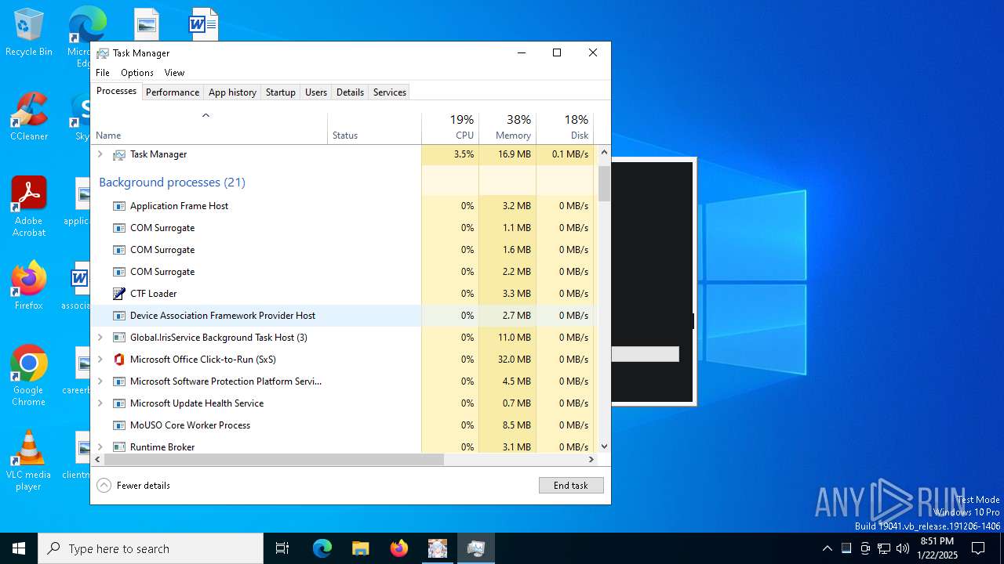Screen dimensions: 1004x564
Task: Click the white input bar in the dark window
Action: (x=645, y=354)
